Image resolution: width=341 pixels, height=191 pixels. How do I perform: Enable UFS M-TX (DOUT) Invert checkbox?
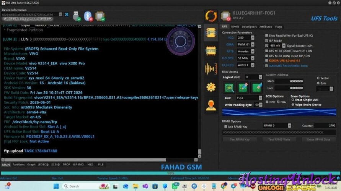pyautogui.click(x=267, y=50)
